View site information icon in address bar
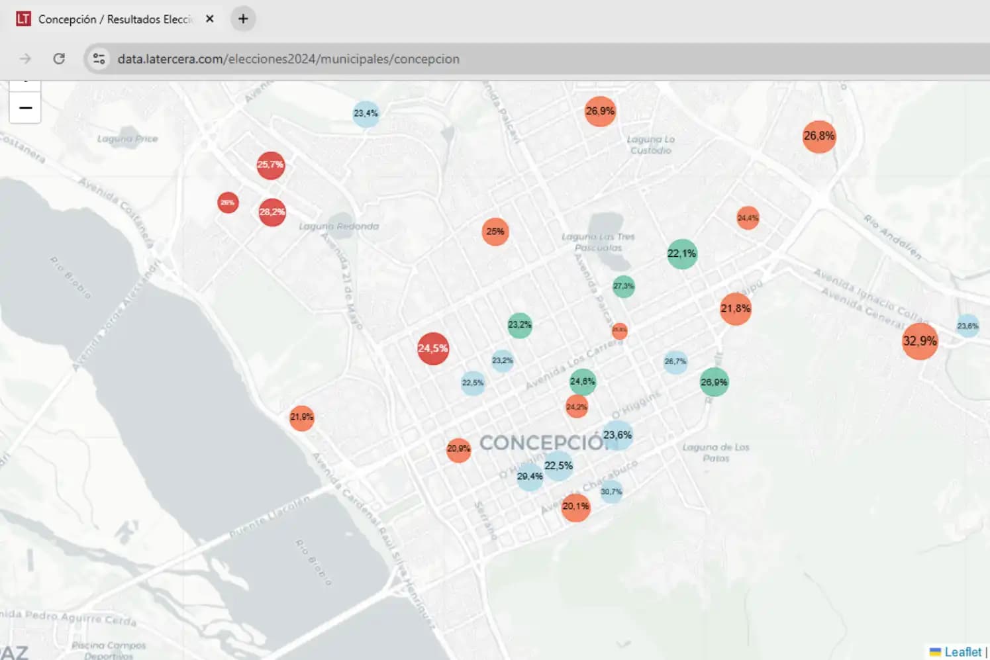Viewport: 990px width, 660px height. click(99, 59)
